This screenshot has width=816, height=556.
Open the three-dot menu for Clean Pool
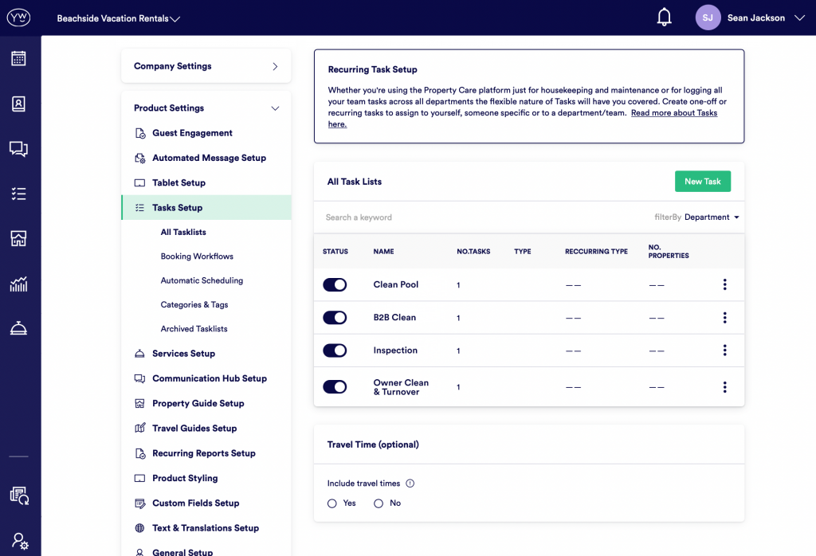(x=724, y=284)
